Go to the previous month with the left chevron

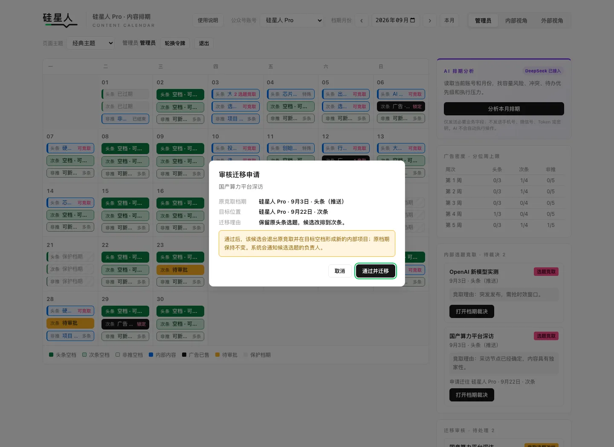coord(362,20)
